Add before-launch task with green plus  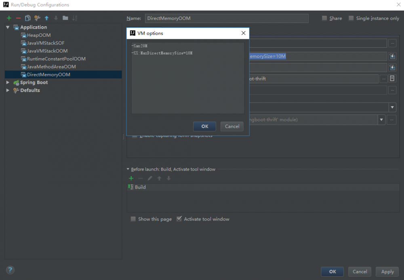point(131,178)
